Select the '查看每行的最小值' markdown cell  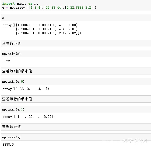pos(76,99)
